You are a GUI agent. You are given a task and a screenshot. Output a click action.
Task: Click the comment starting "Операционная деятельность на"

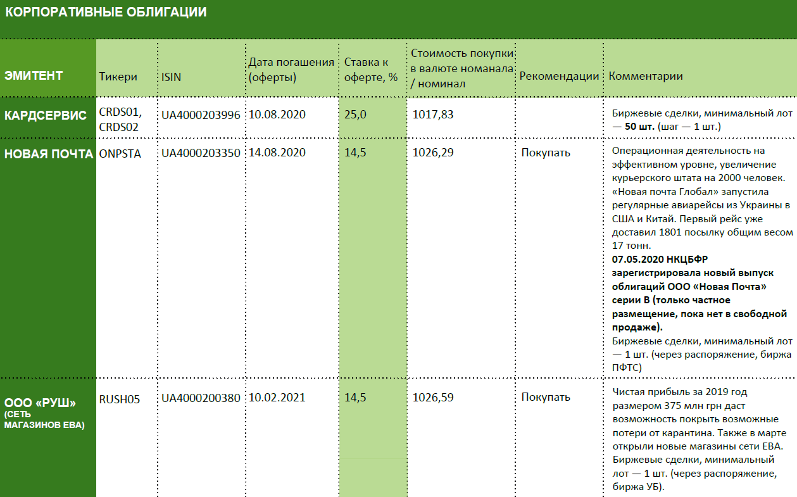[701, 198]
